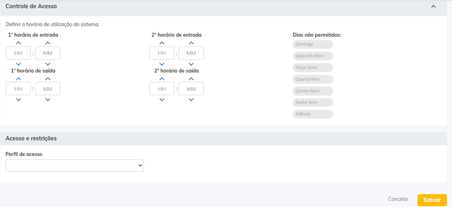Click the HH field of 1° horário de entrada
Viewport: 452px width, 207px height.
19,53
